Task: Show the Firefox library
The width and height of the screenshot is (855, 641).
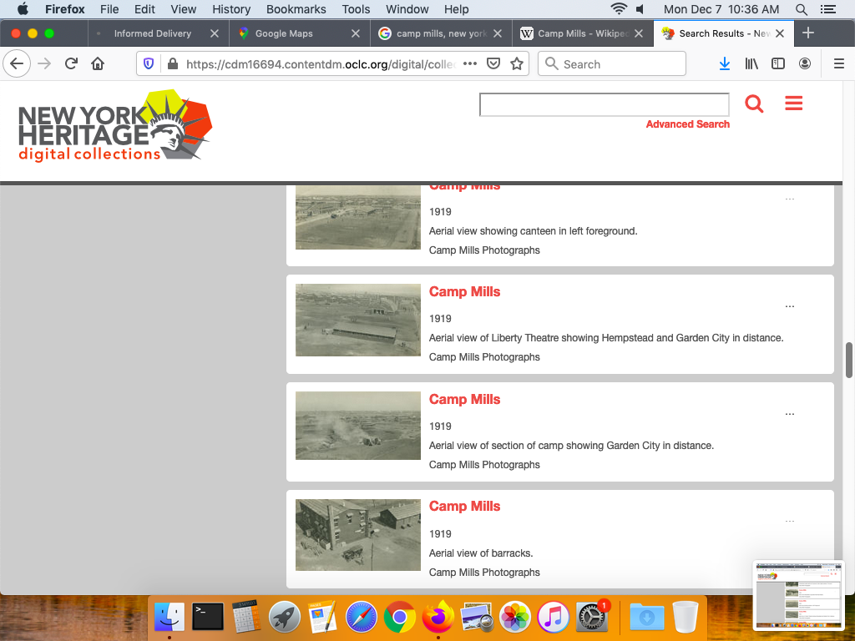Action: pos(751,64)
